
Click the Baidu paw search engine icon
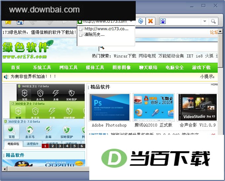tap(163, 21)
